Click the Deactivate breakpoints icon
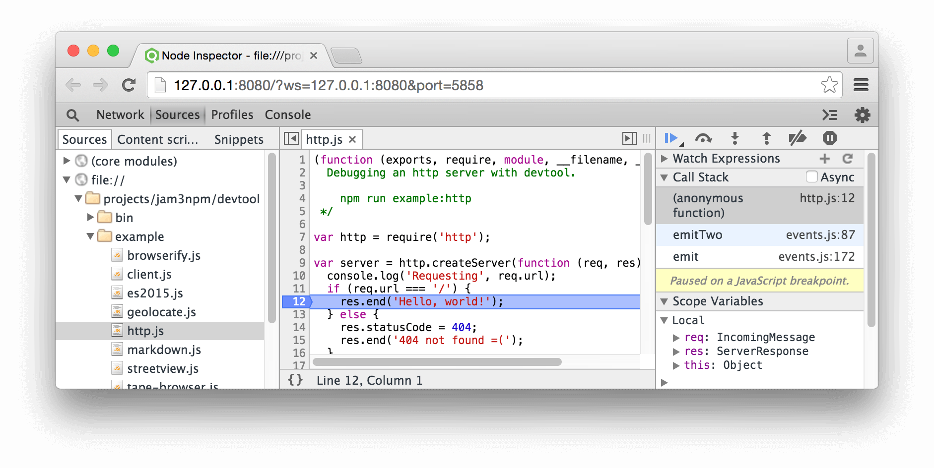The width and height of the screenshot is (934, 468). click(x=798, y=139)
